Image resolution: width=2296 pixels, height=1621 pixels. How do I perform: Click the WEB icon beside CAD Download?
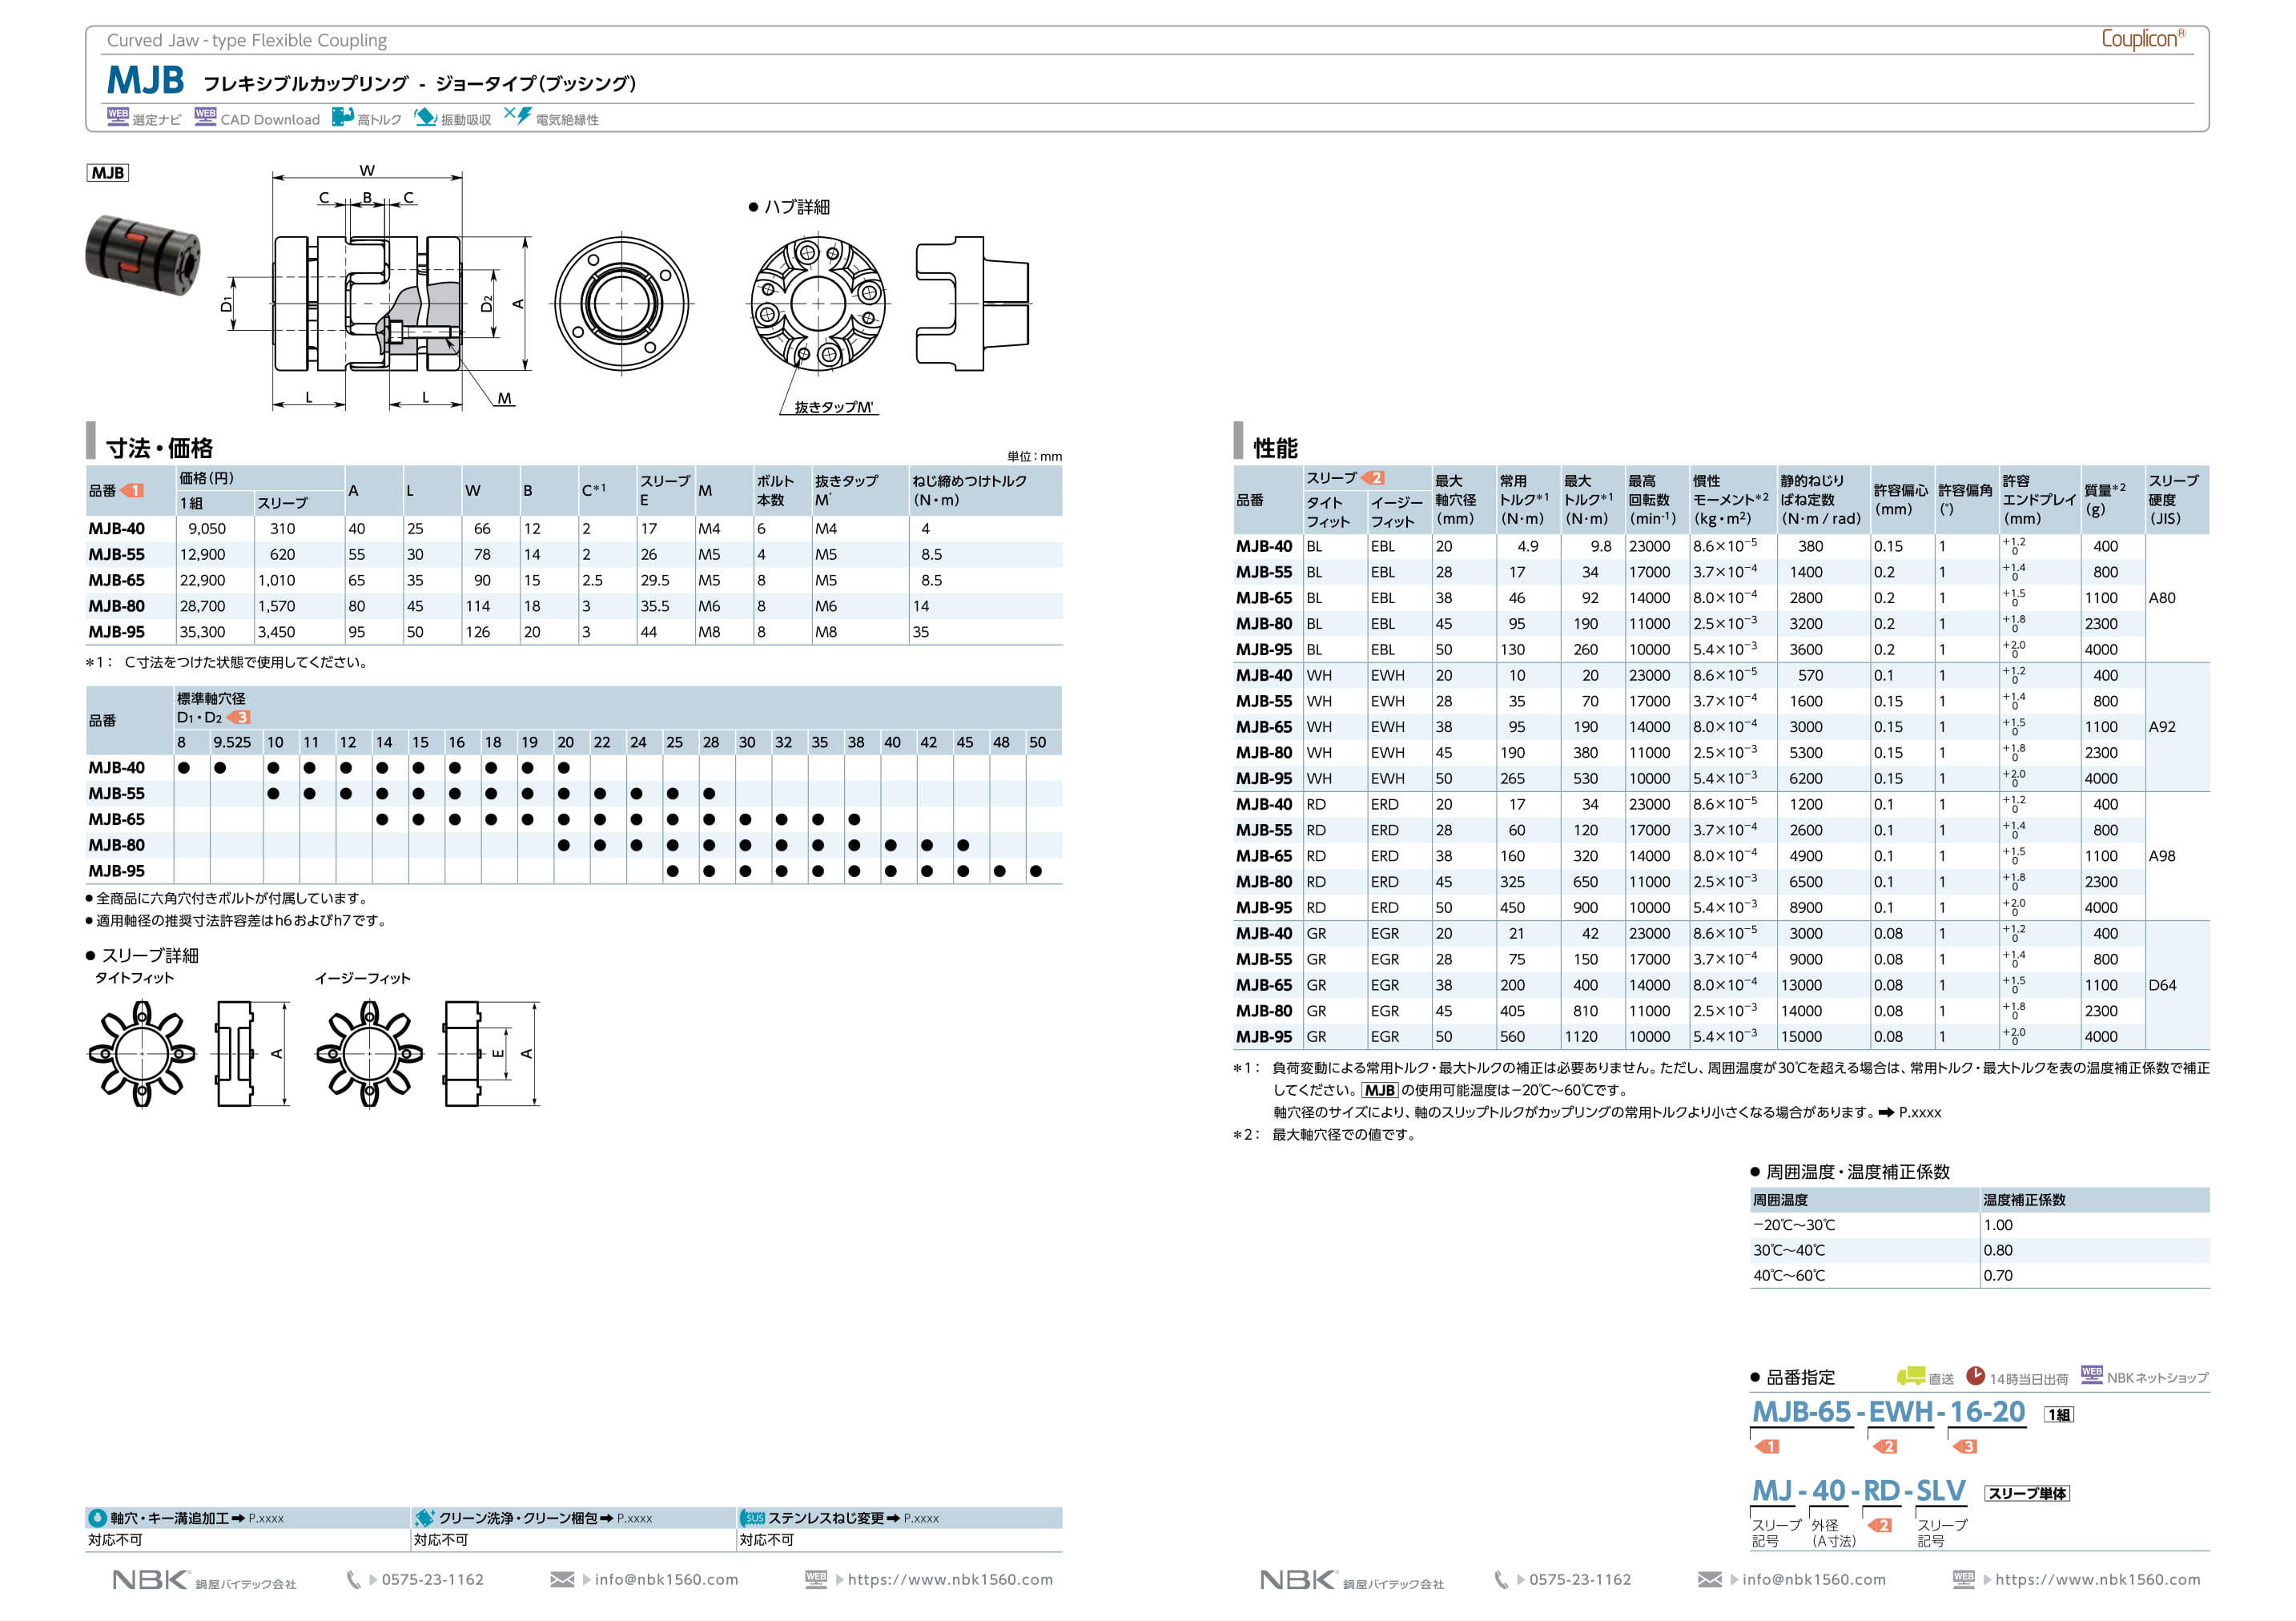205,116
